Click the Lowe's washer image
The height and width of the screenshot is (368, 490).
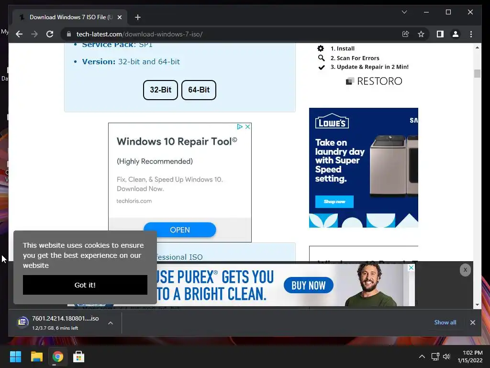[394, 165]
